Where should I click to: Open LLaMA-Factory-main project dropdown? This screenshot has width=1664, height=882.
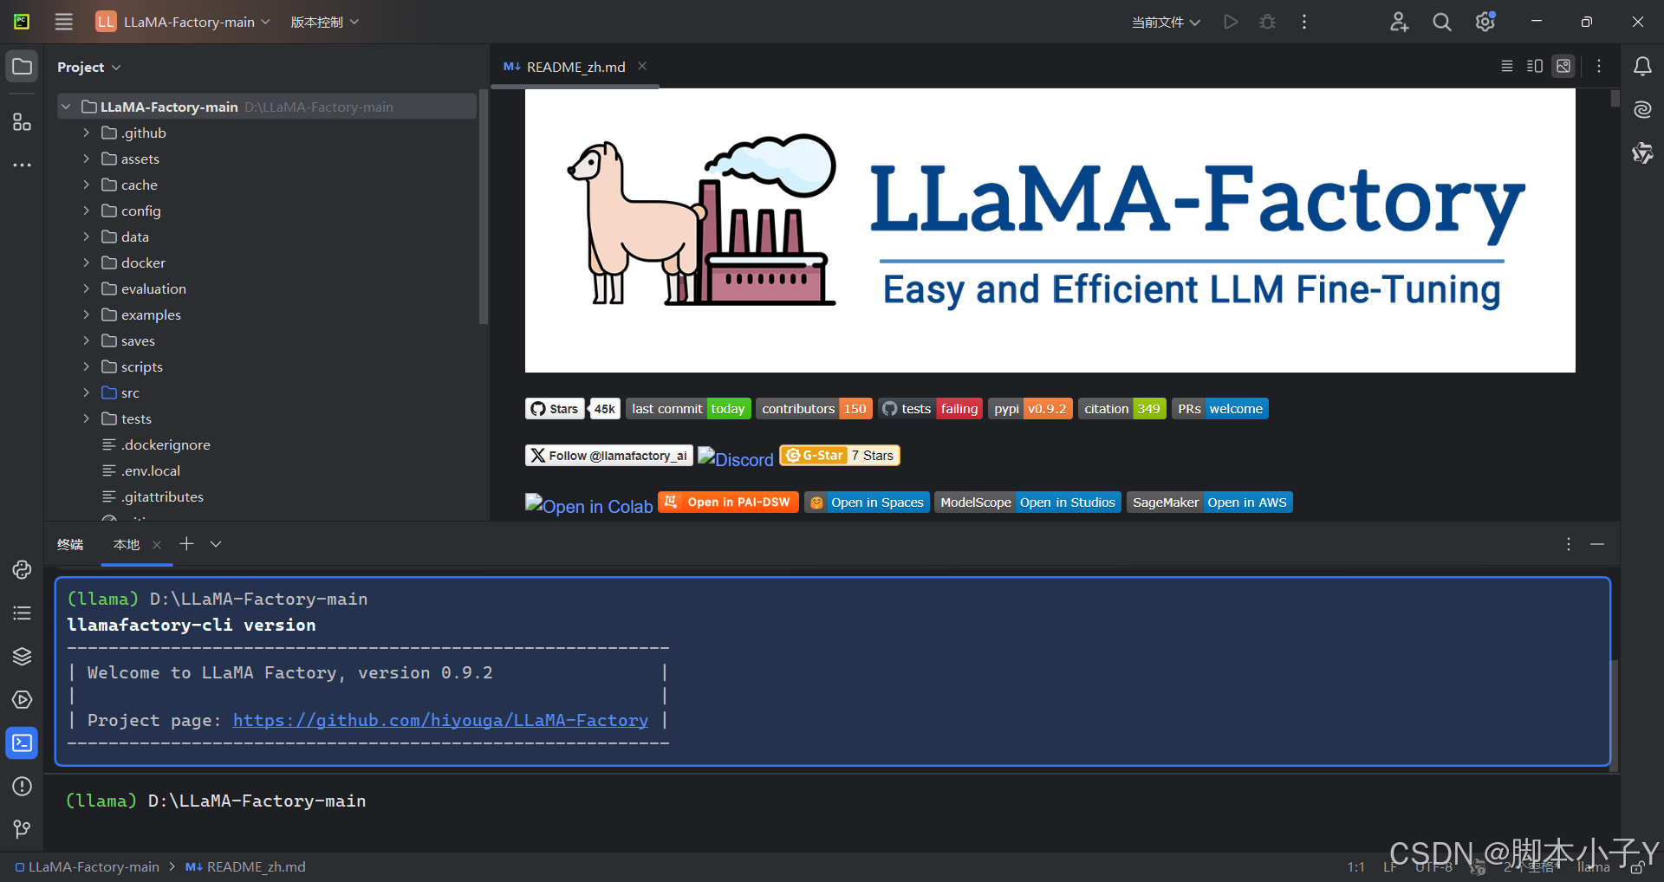[x=183, y=22]
